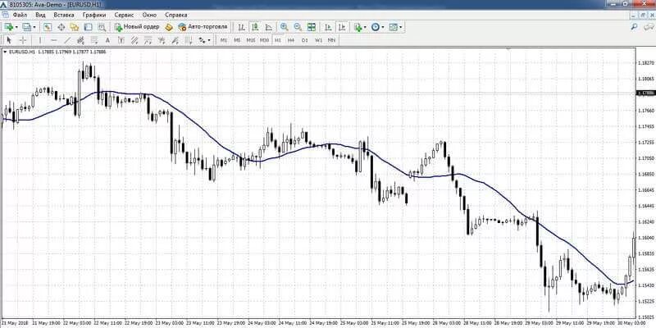
Task: Switch timeframe to M1
Action: pos(224,40)
